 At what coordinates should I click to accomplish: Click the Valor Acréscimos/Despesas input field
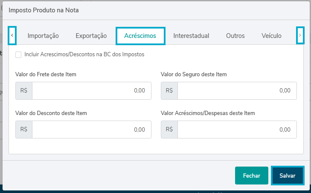[237, 130]
